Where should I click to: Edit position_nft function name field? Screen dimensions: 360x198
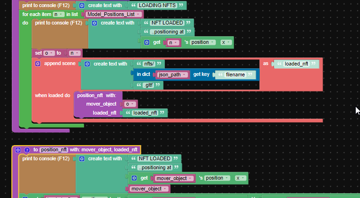(x=54, y=149)
